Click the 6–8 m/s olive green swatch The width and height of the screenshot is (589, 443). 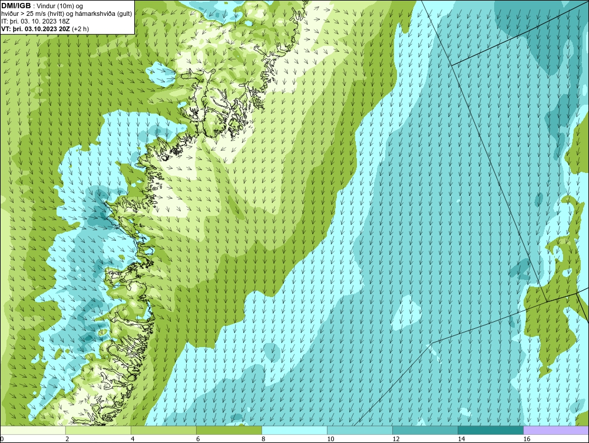(x=229, y=430)
